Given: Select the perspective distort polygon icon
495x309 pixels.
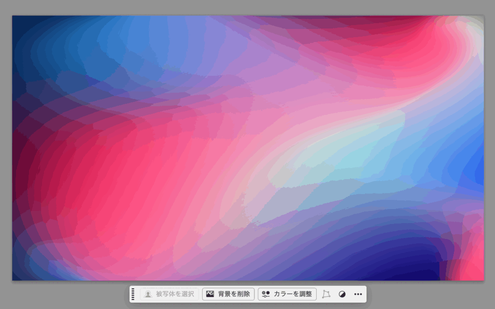Looking at the screenshot, I should coord(326,294).
